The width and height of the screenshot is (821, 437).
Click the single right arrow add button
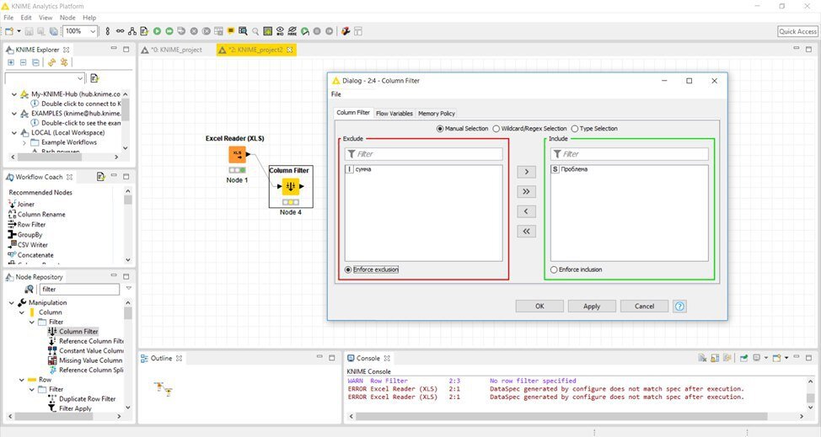(526, 172)
